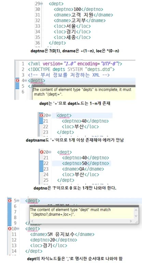Click up arrow in dept tooltip scrollbar
142x263 pixels.
point(136,210)
